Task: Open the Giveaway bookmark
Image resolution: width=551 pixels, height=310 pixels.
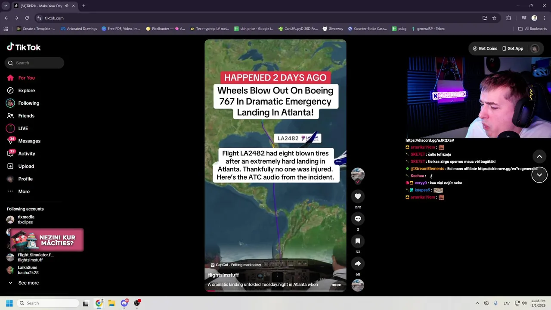Action: click(x=333, y=29)
